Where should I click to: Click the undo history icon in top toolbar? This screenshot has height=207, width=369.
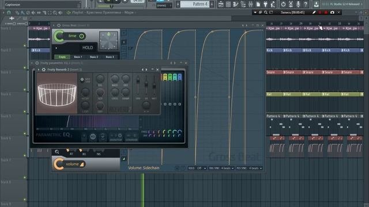(283, 4)
